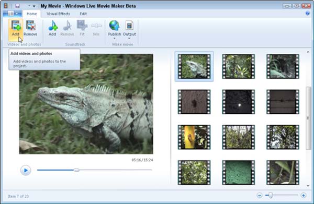Viewport: 314px width, 204px height.
Task: Click the save icon in title bar
Action: coord(17,6)
